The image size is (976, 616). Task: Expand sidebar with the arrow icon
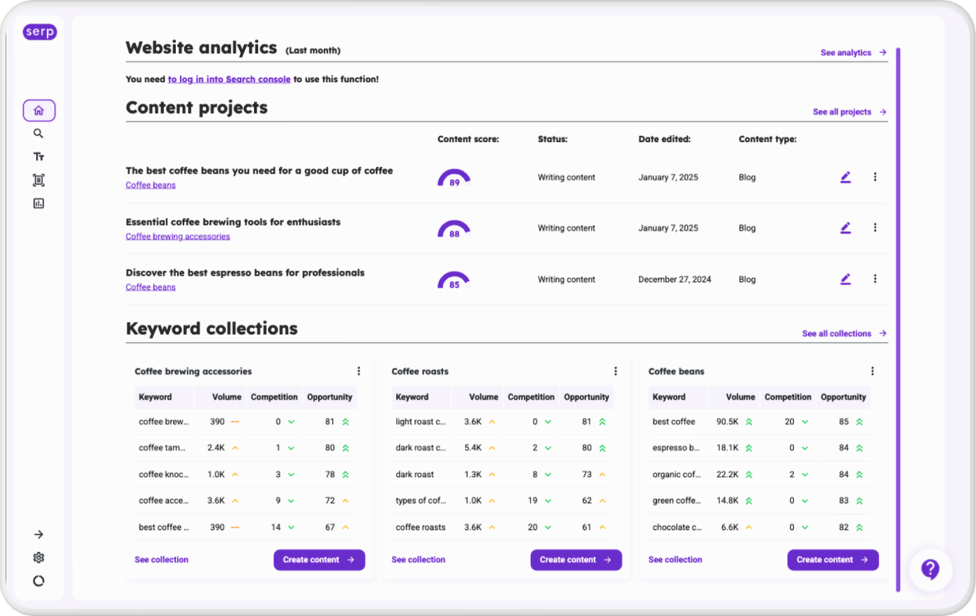[39, 534]
